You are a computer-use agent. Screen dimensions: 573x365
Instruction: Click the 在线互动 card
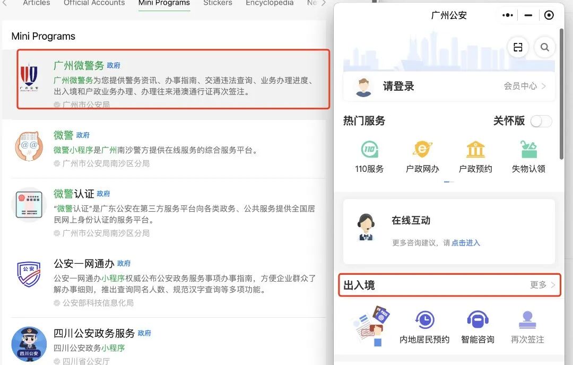(449, 232)
